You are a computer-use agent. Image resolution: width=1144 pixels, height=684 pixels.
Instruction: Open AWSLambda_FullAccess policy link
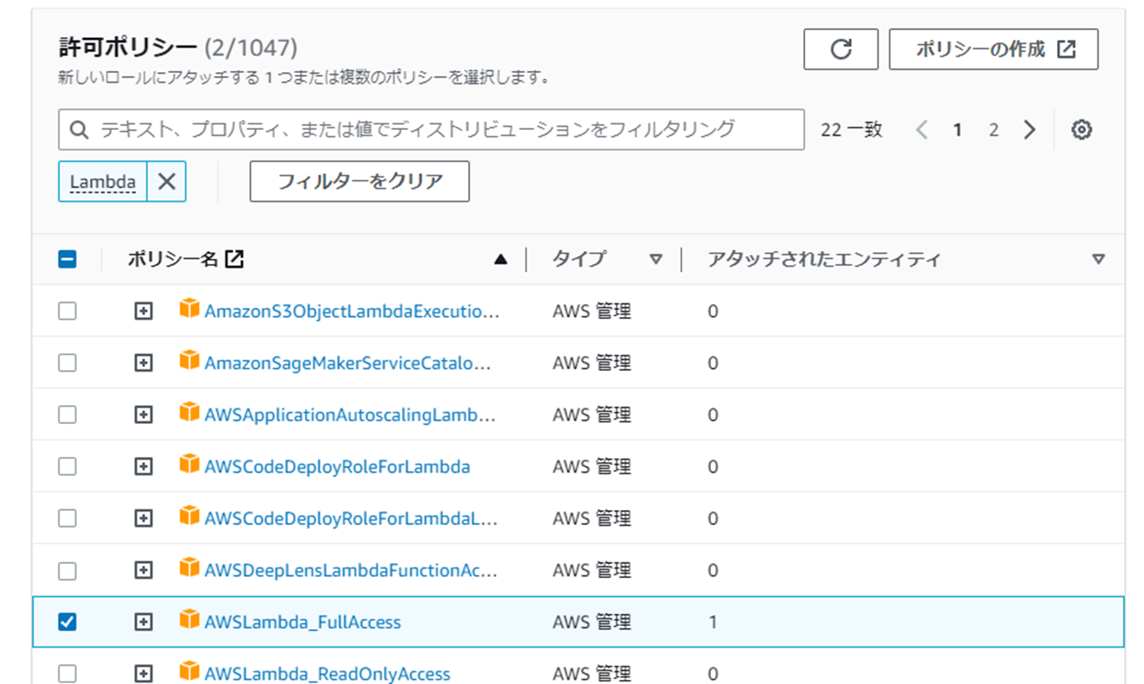pos(302,622)
